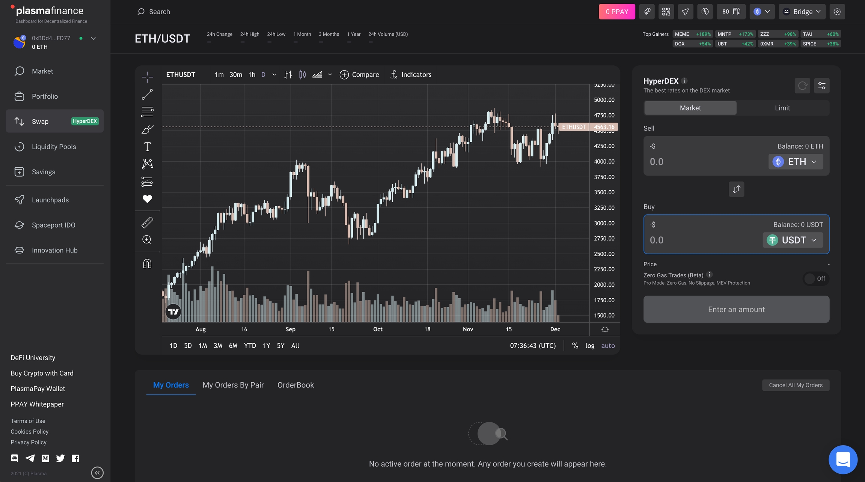Enable Zero Gas Trades toggle
This screenshot has height=482, width=865.
click(815, 279)
